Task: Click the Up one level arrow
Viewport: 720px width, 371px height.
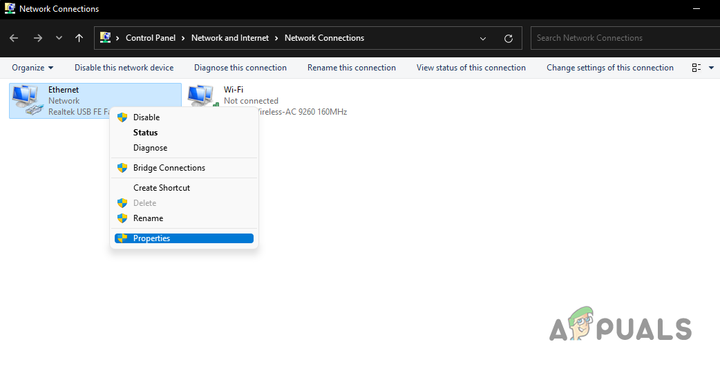Action: pyautogui.click(x=79, y=38)
